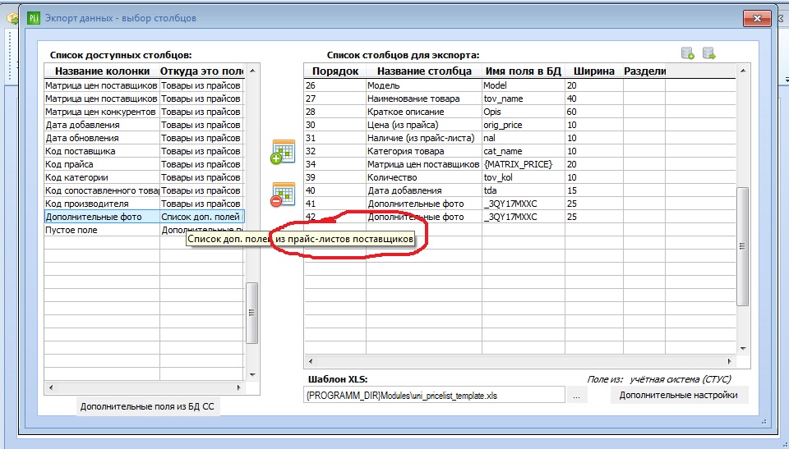Click the cat_name field name cell
Image resolution: width=789 pixels, height=449 pixels.
point(524,151)
